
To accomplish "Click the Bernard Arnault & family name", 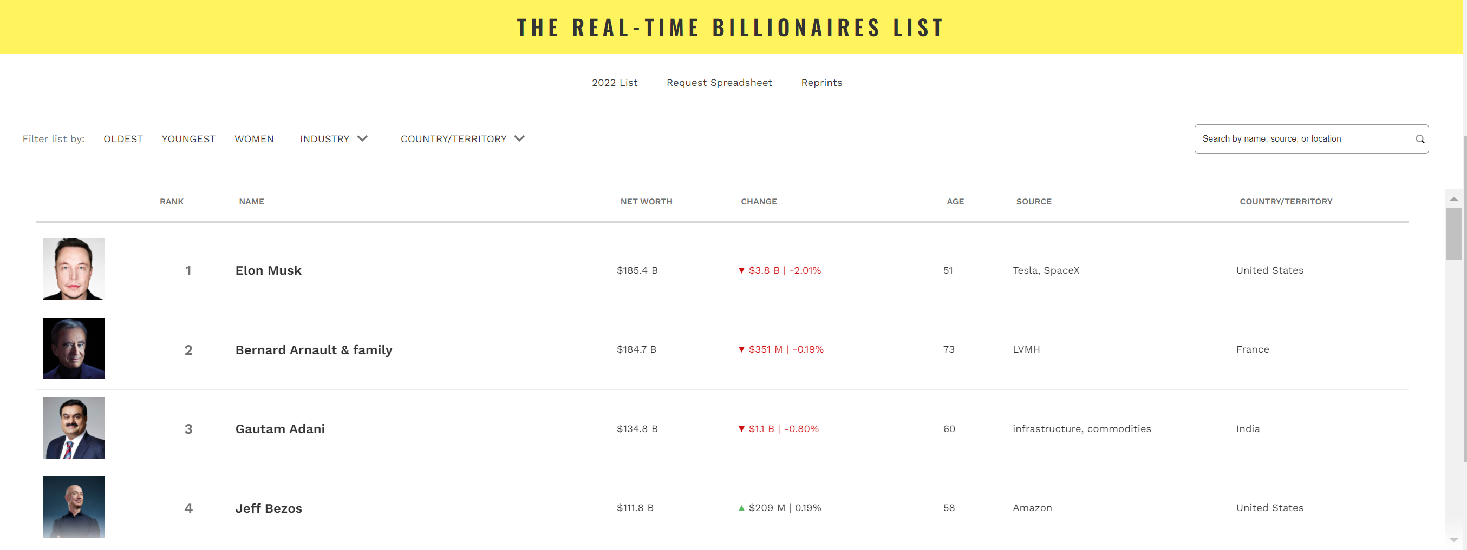I will 314,350.
